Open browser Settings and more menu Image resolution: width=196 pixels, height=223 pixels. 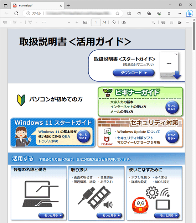[x=179, y=14]
